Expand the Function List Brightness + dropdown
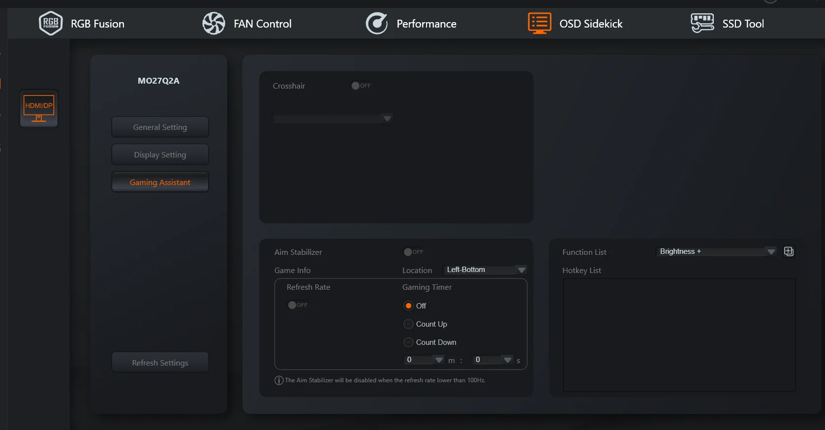825x430 pixels. (x=716, y=251)
